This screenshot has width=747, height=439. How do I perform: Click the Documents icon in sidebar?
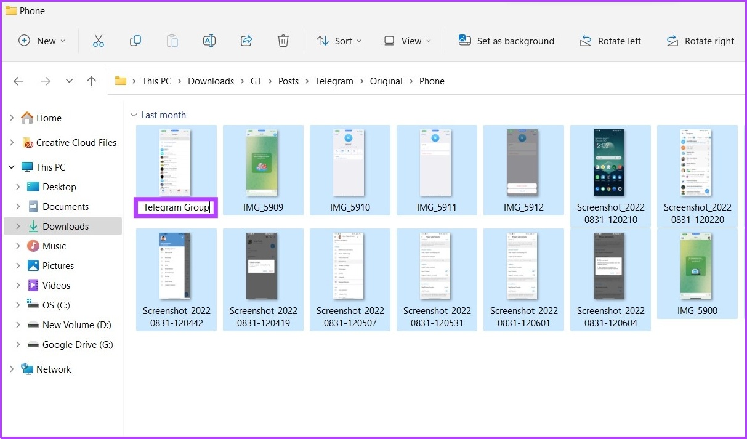(x=33, y=206)
